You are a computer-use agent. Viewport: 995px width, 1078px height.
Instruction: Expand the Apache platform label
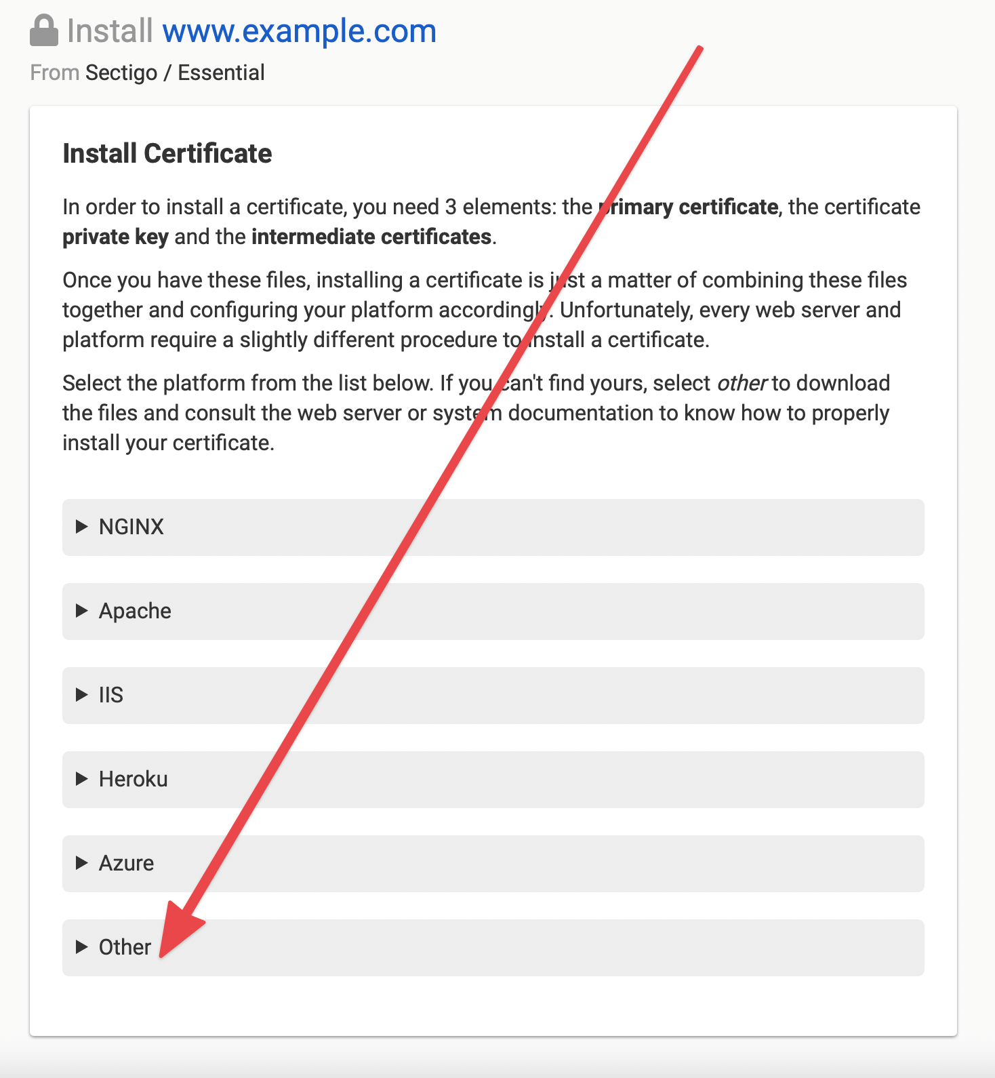tap(135, 611)
